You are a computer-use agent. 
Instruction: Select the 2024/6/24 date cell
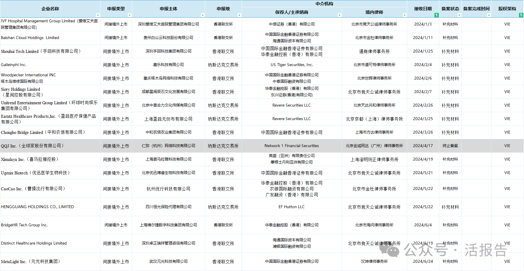[423, 262]
